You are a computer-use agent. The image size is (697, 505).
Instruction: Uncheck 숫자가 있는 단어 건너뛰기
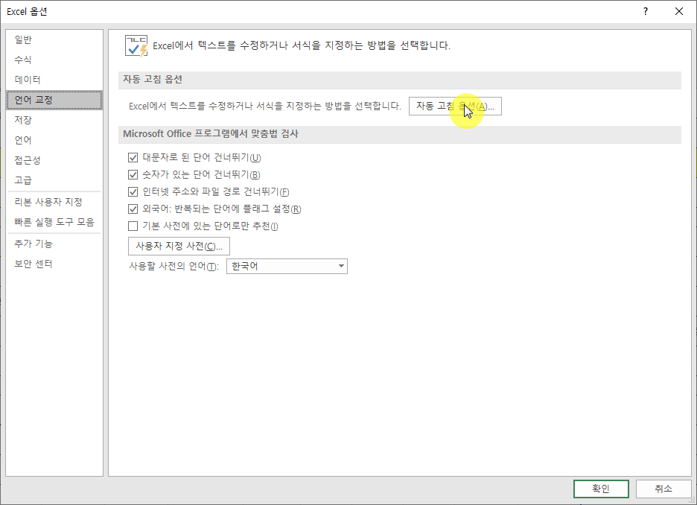pyautogui.click(x=133, y=175)
